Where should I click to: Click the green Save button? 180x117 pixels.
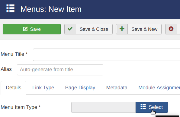32,29
